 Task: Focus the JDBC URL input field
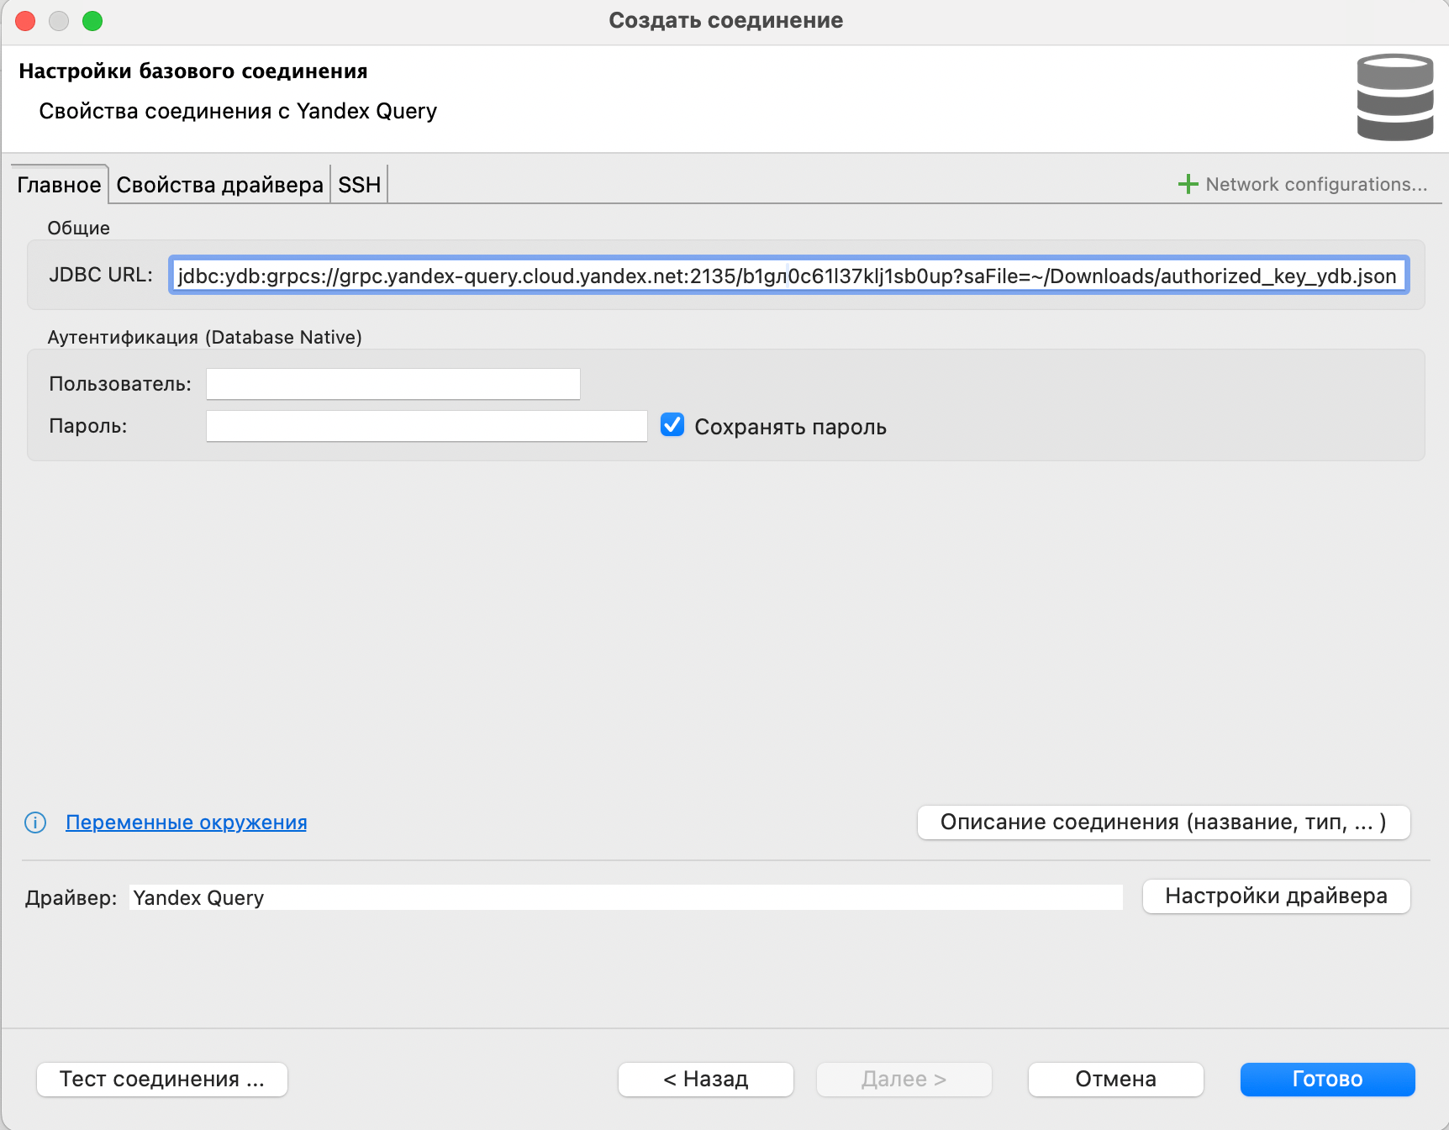[788, 276]
